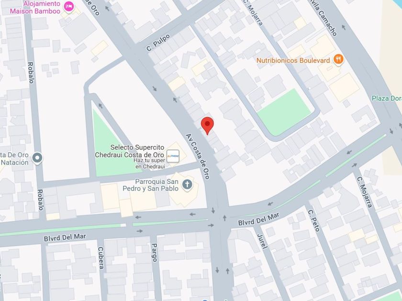Screen dimensions: 402x301
Task: Select the C. Peto street label
Action: click(x=313, y=220)
